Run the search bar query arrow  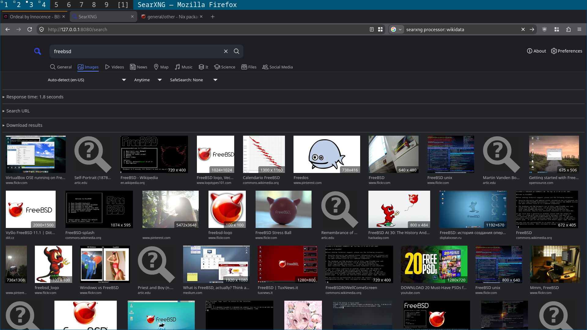pyautogui.click(x=532, y=29)
